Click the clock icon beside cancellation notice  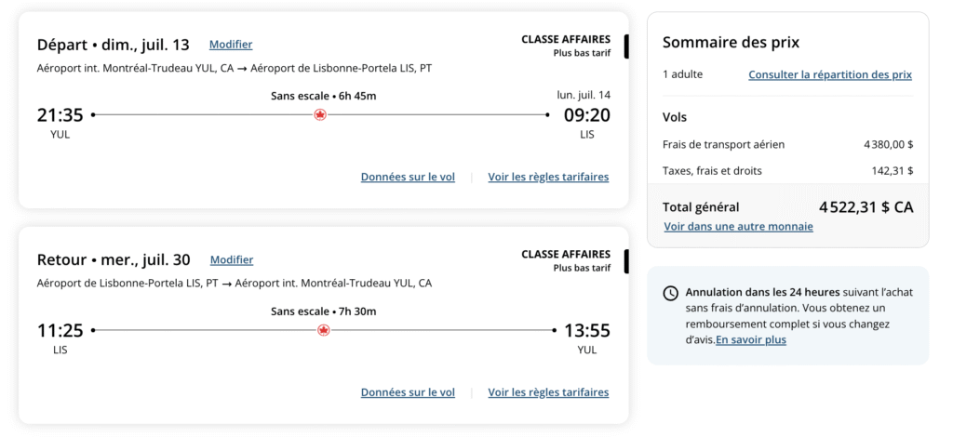pos(670,293)
